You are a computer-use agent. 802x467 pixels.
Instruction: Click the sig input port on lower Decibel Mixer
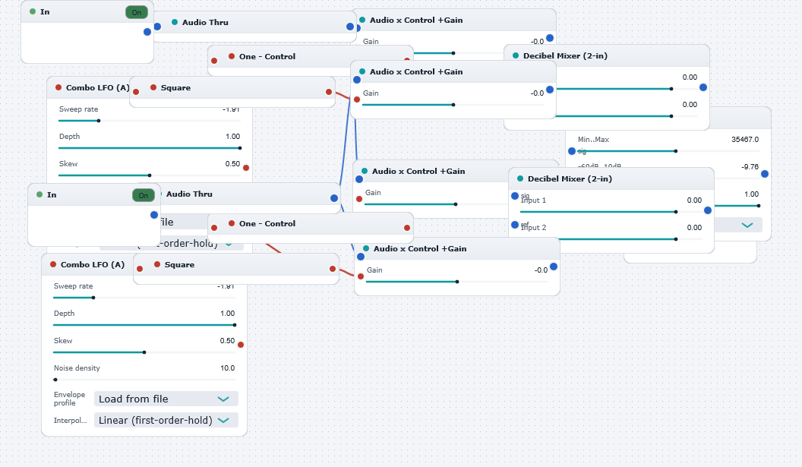click(515, 196)
